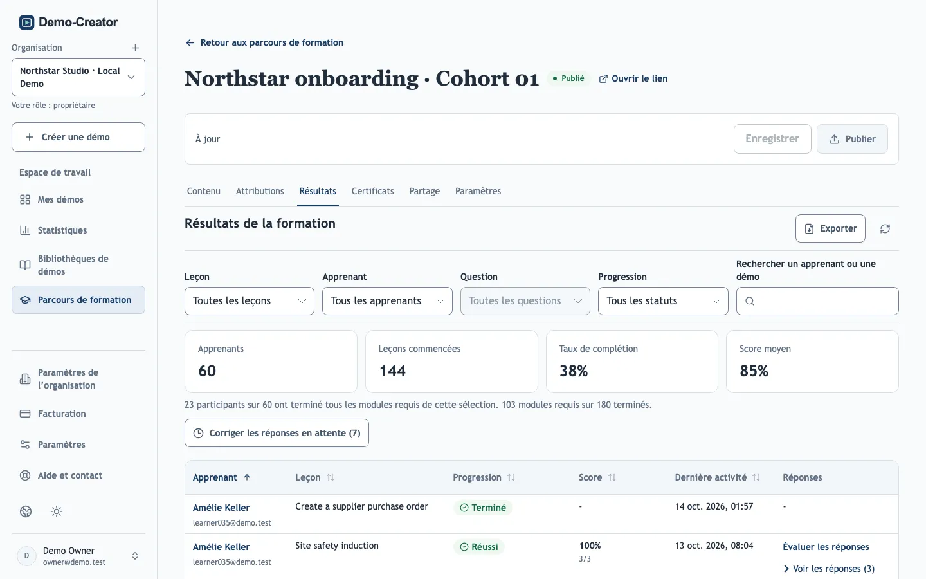Click Créer une démo button

click(78, 137)
